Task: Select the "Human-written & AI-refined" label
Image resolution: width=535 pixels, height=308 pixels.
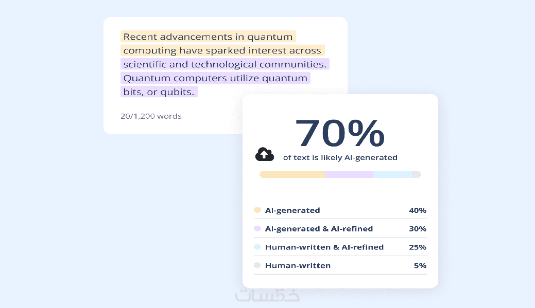Action: [324, 247]
